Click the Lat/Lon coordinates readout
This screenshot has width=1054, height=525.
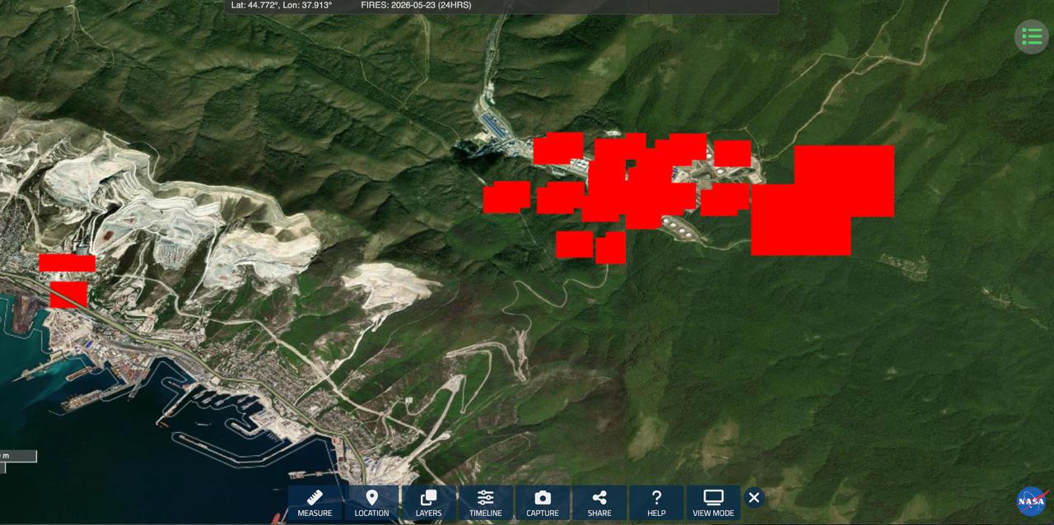pos(282,5)
